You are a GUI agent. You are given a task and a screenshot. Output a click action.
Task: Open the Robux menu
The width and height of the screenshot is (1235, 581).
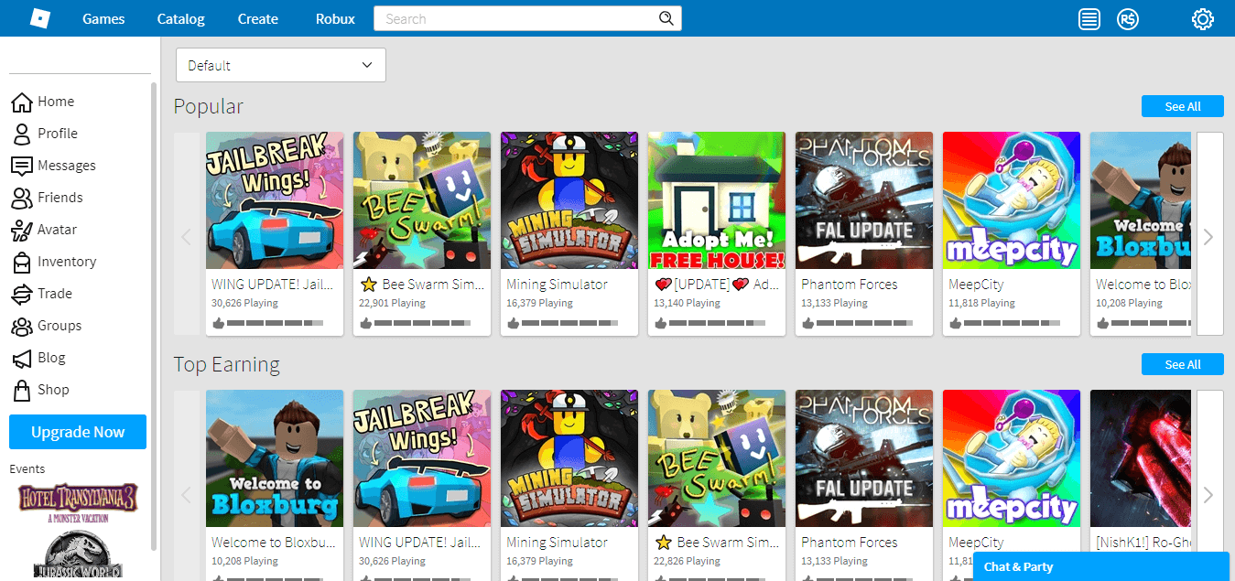(x=335, y=18)
